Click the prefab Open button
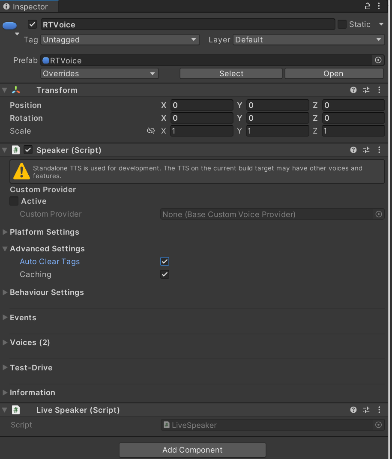The image size is (392, 459). pyautogui.click(x=334, y=74)
